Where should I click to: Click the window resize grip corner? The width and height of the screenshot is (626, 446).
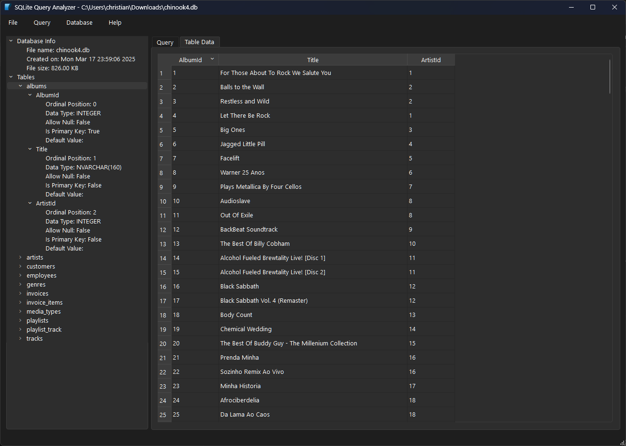623,443
